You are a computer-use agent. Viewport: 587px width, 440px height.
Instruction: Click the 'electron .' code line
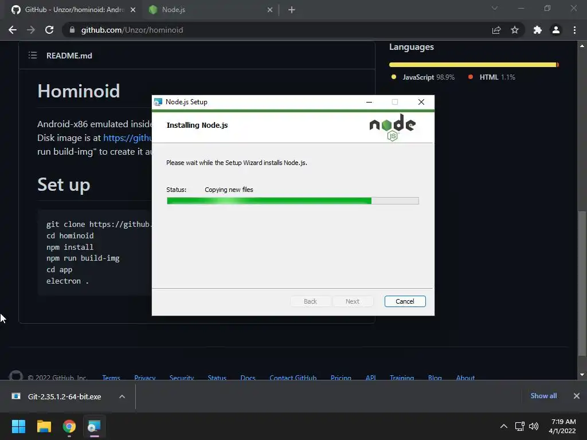click(68, 281)
